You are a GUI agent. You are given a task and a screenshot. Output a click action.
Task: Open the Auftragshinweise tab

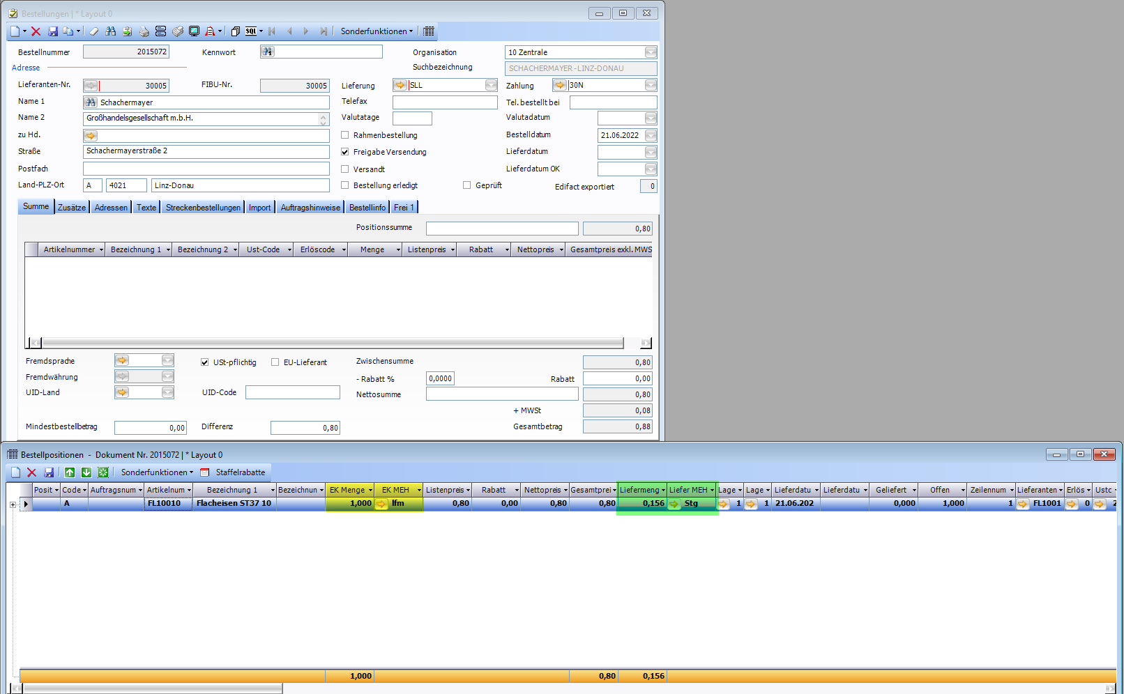[310, 208]
